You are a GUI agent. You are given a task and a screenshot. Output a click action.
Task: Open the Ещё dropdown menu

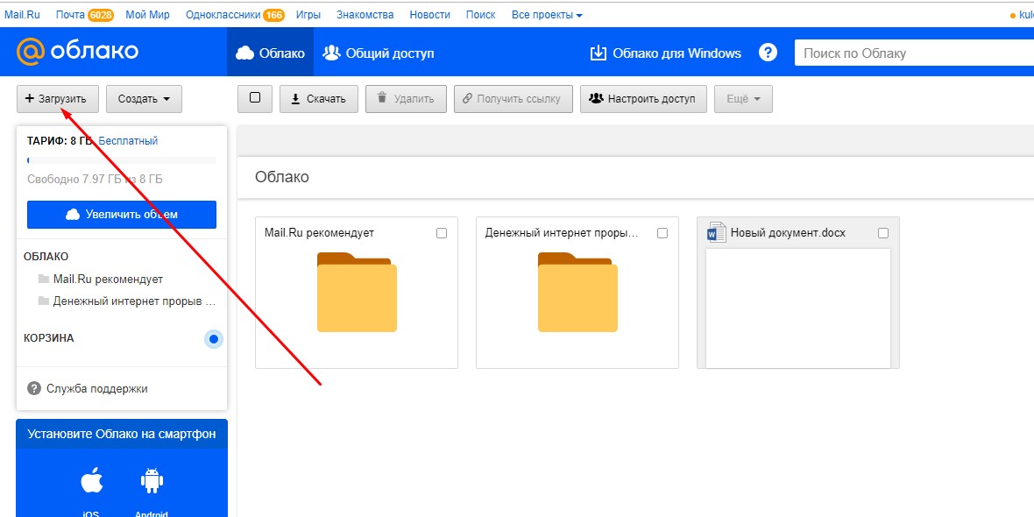743,99
